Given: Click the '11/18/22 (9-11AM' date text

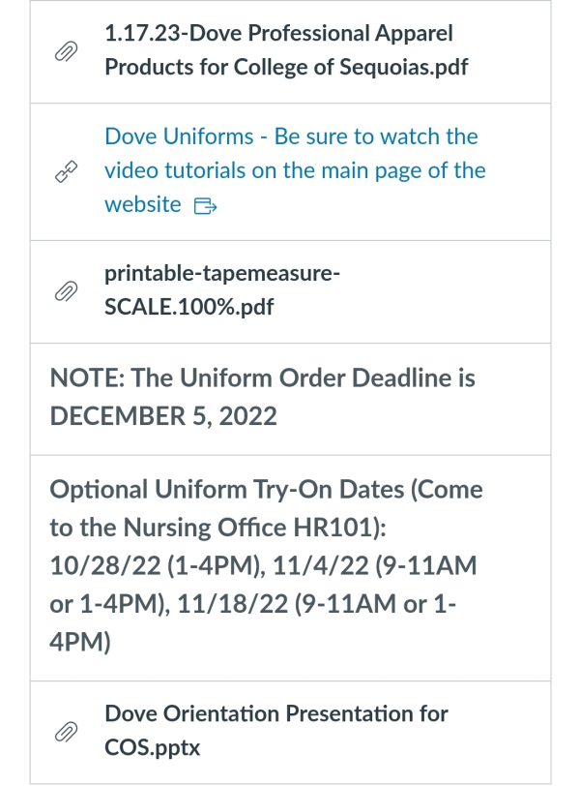Looking at the screenshot, I should (286, 604).
